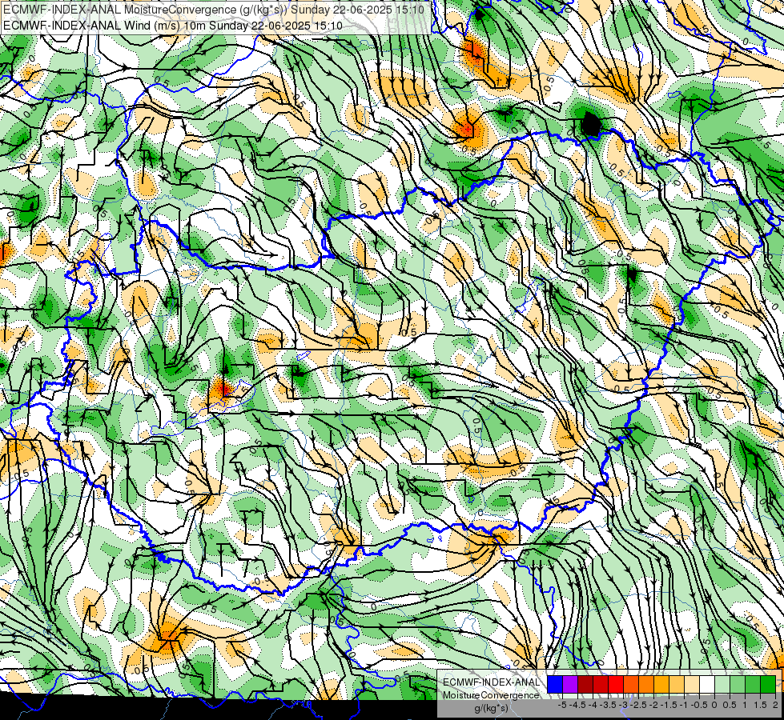Click the amber swatch between -2 and -1.5

coord(661,684)
